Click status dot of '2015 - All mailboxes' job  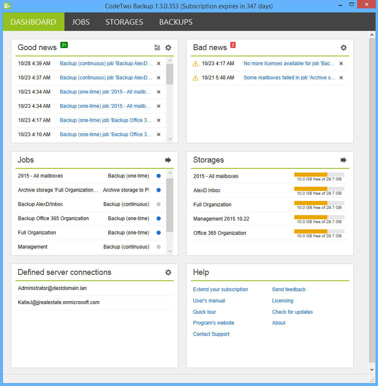[x=159, y=176]
